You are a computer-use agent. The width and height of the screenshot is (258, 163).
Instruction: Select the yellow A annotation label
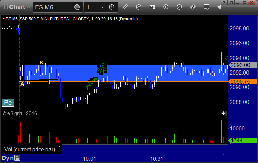point(22,84)
